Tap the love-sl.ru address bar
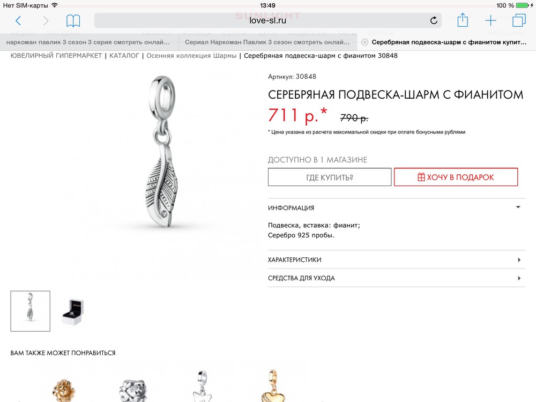This screenshot has width=536, height=402. tap(267, 20)
